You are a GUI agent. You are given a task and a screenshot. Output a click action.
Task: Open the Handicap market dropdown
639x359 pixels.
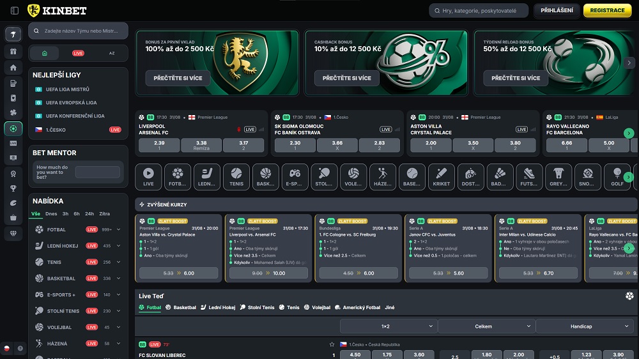586,326
